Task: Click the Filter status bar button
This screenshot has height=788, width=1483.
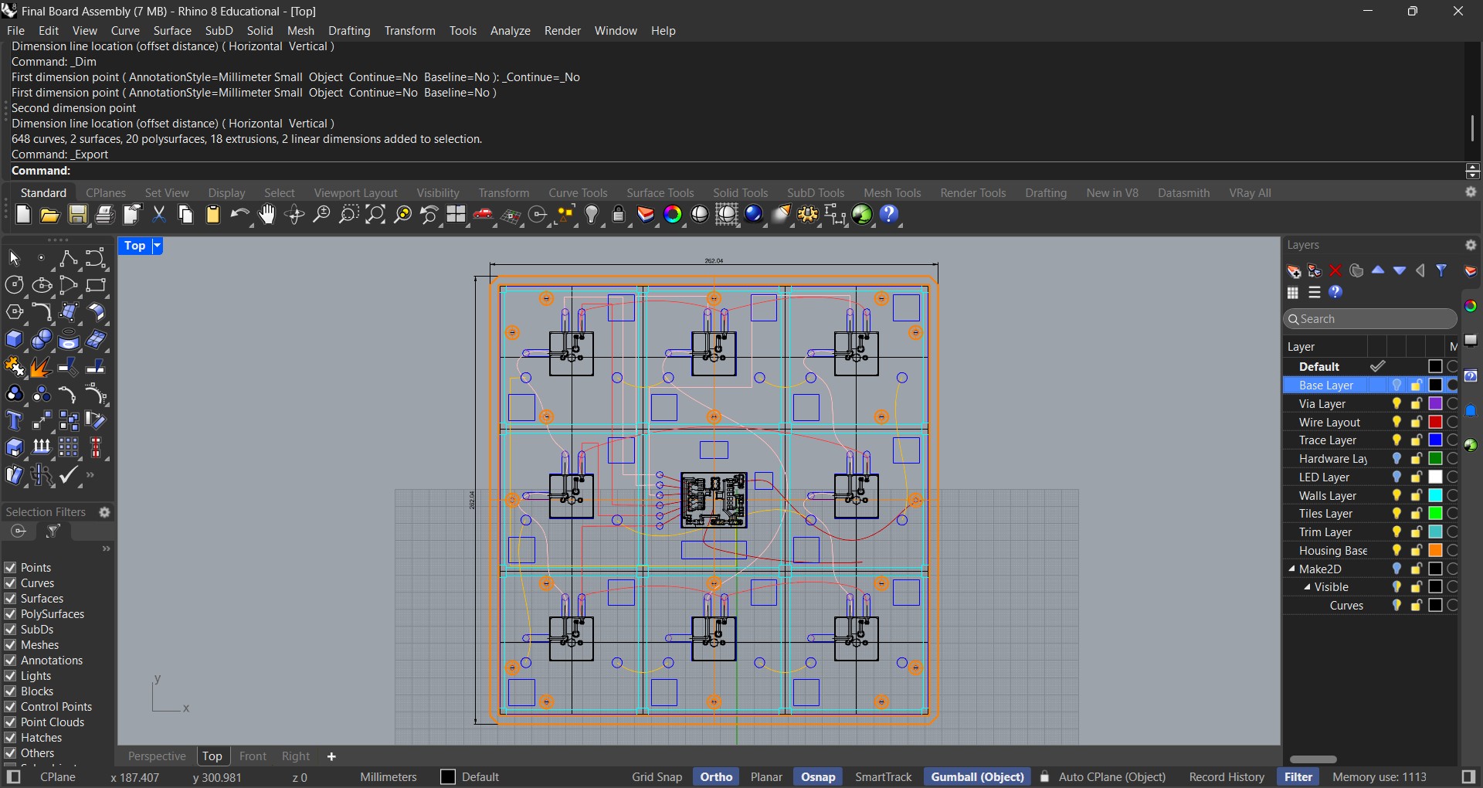Action: click(1298, 776)
